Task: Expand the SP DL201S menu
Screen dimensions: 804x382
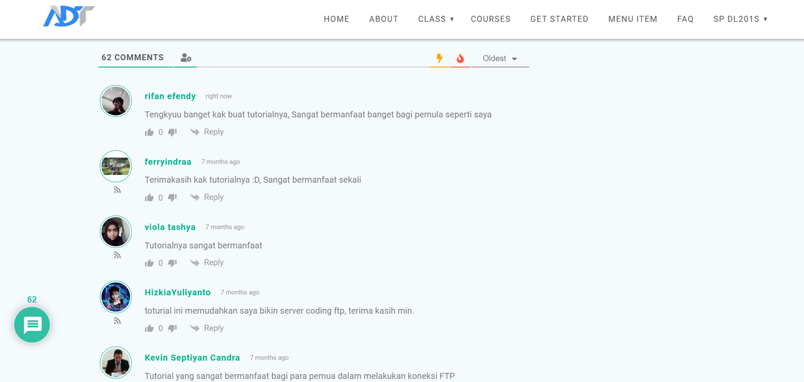Action: coord(741,19)
